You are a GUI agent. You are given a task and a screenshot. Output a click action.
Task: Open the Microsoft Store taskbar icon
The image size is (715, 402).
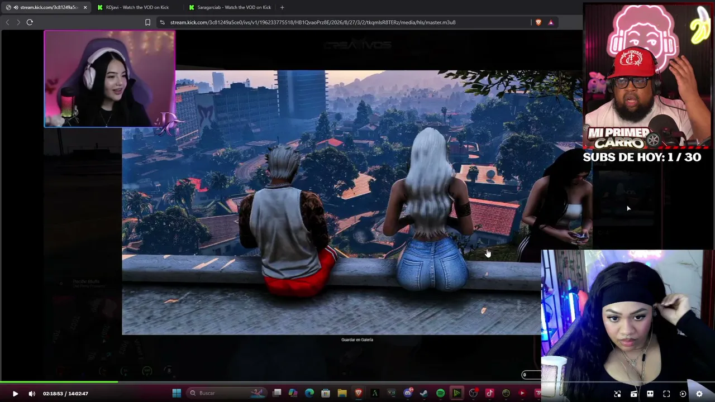click(x=326, y=393)
